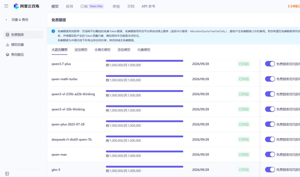Click the cost overview layers icon
Viewport: 300px width, 177px height.
(7, 54)
